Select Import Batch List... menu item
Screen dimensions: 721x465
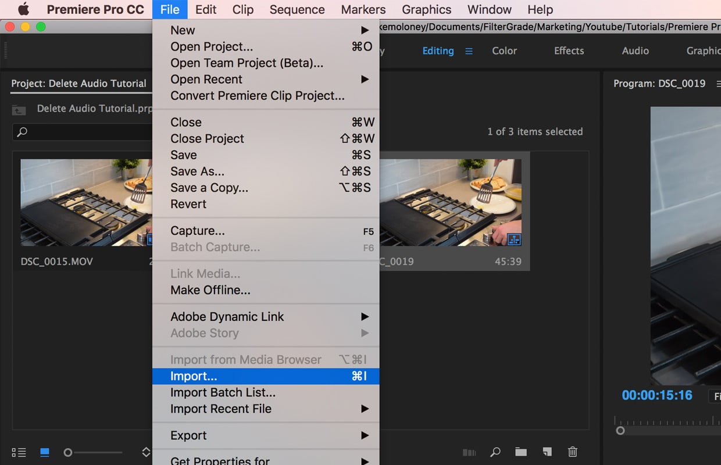coord(266,392)
